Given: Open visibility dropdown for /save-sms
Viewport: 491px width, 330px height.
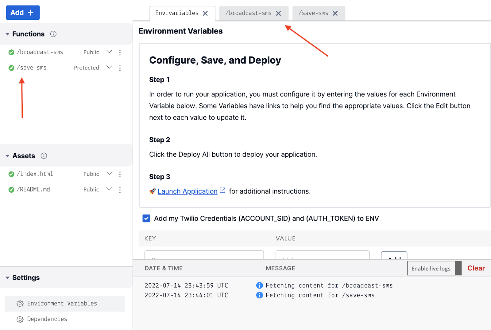Looking at the screenshot, I should [109, 67].
